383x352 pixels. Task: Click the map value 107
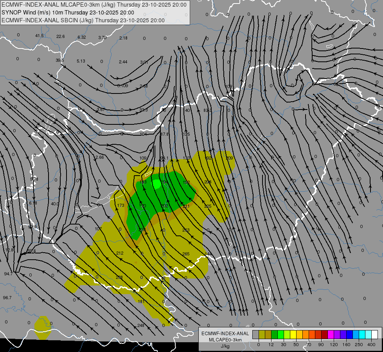click(98, 229)
